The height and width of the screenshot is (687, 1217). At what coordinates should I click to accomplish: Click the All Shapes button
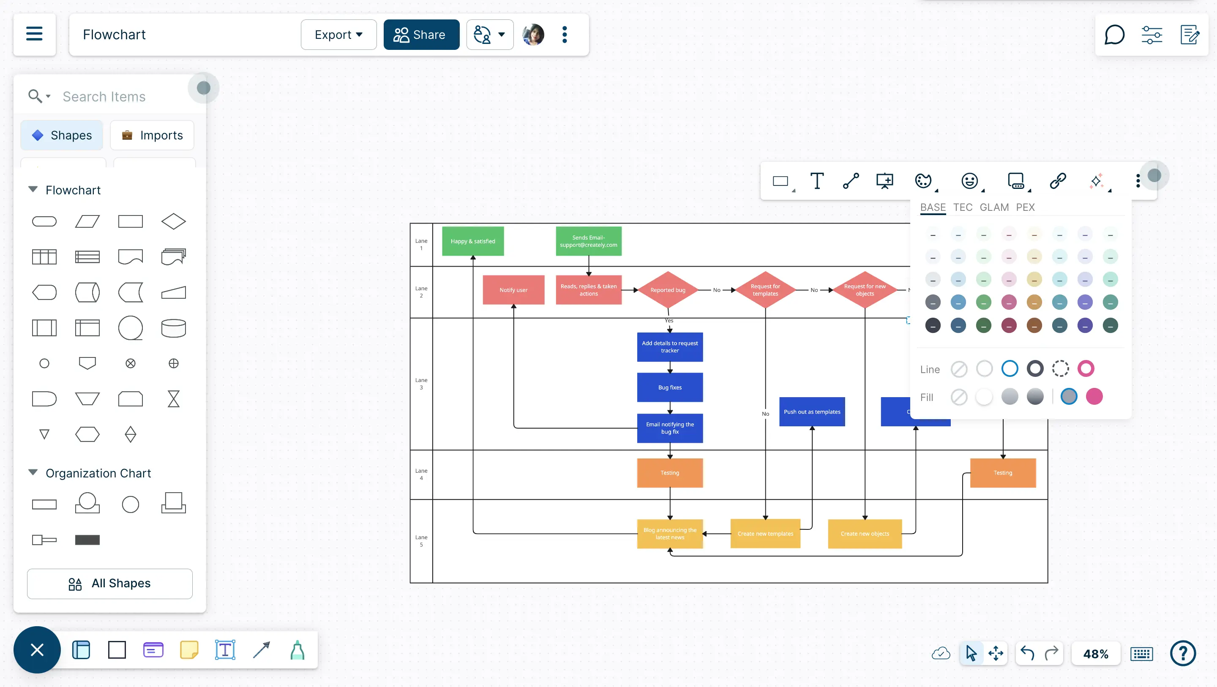[109, 583]
